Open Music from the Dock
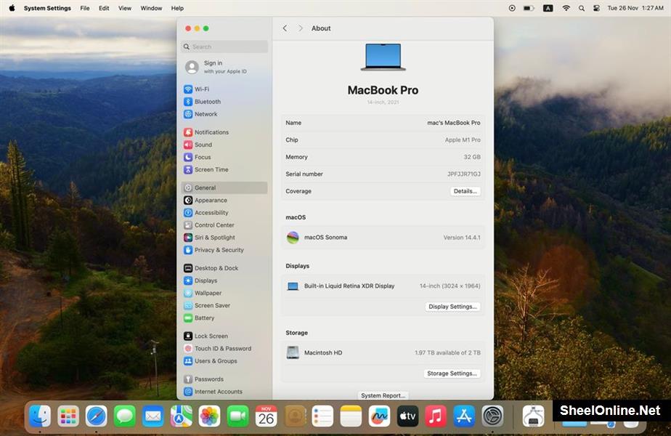The image size is (671, 436). (x=436, y=416)
